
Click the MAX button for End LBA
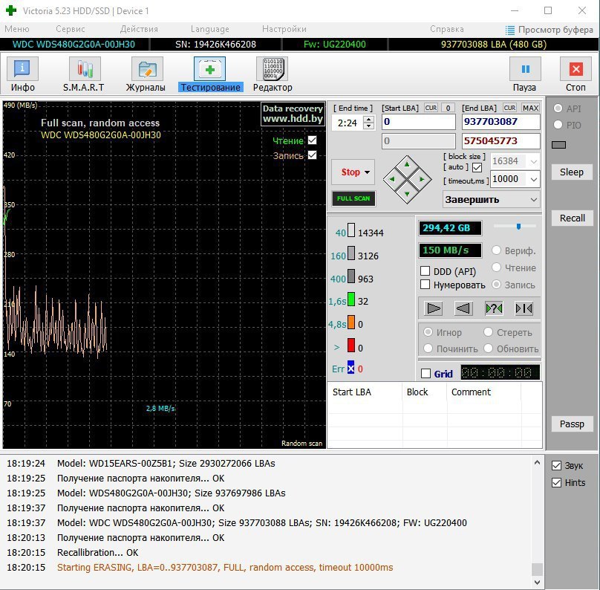point(530,108)
